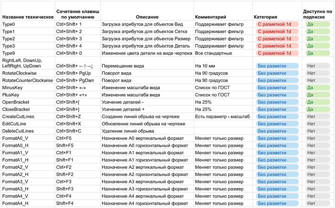The height and width of the screenshot is (208, 335).
Task: Click 'С разметкой 1d' tag in Type0 row
Action: pos(274,23)
